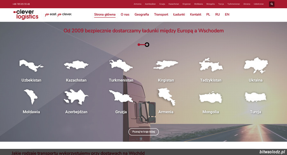
Task: Select the red dot slide indicator
Action: [x=139, y=45]
